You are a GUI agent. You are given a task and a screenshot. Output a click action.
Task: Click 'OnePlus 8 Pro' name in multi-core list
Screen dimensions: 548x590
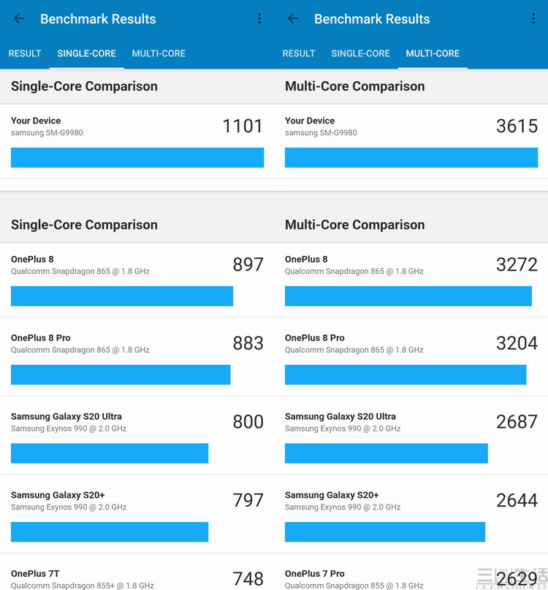(x=314, y=338)
